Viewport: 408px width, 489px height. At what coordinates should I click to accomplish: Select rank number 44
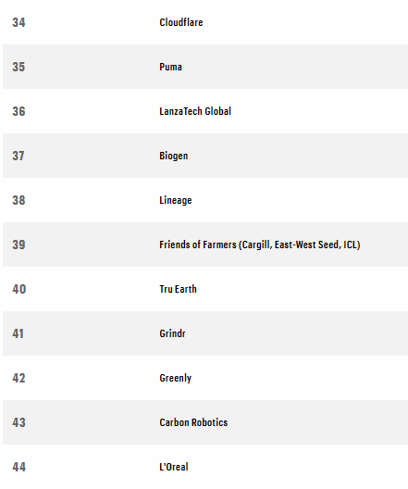19,467
